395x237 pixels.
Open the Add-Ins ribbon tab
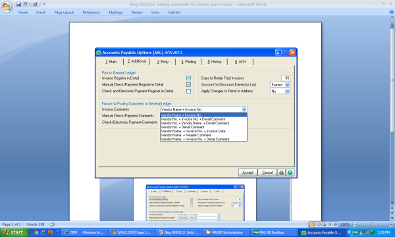pos(174,13)
